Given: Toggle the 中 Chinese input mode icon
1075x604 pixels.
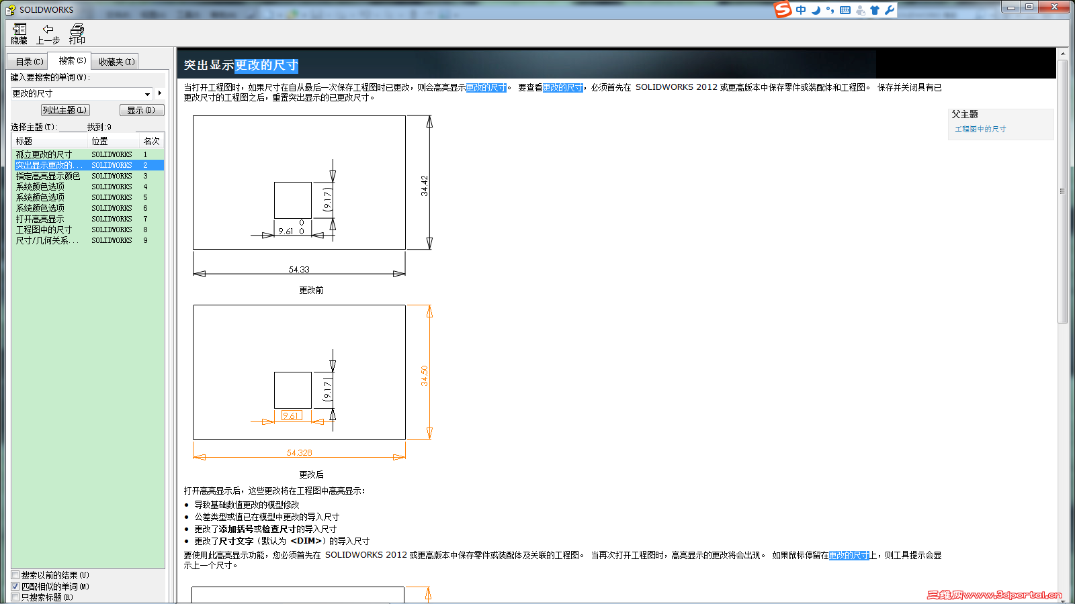Looking at the screenshot, I should point(801,10).
